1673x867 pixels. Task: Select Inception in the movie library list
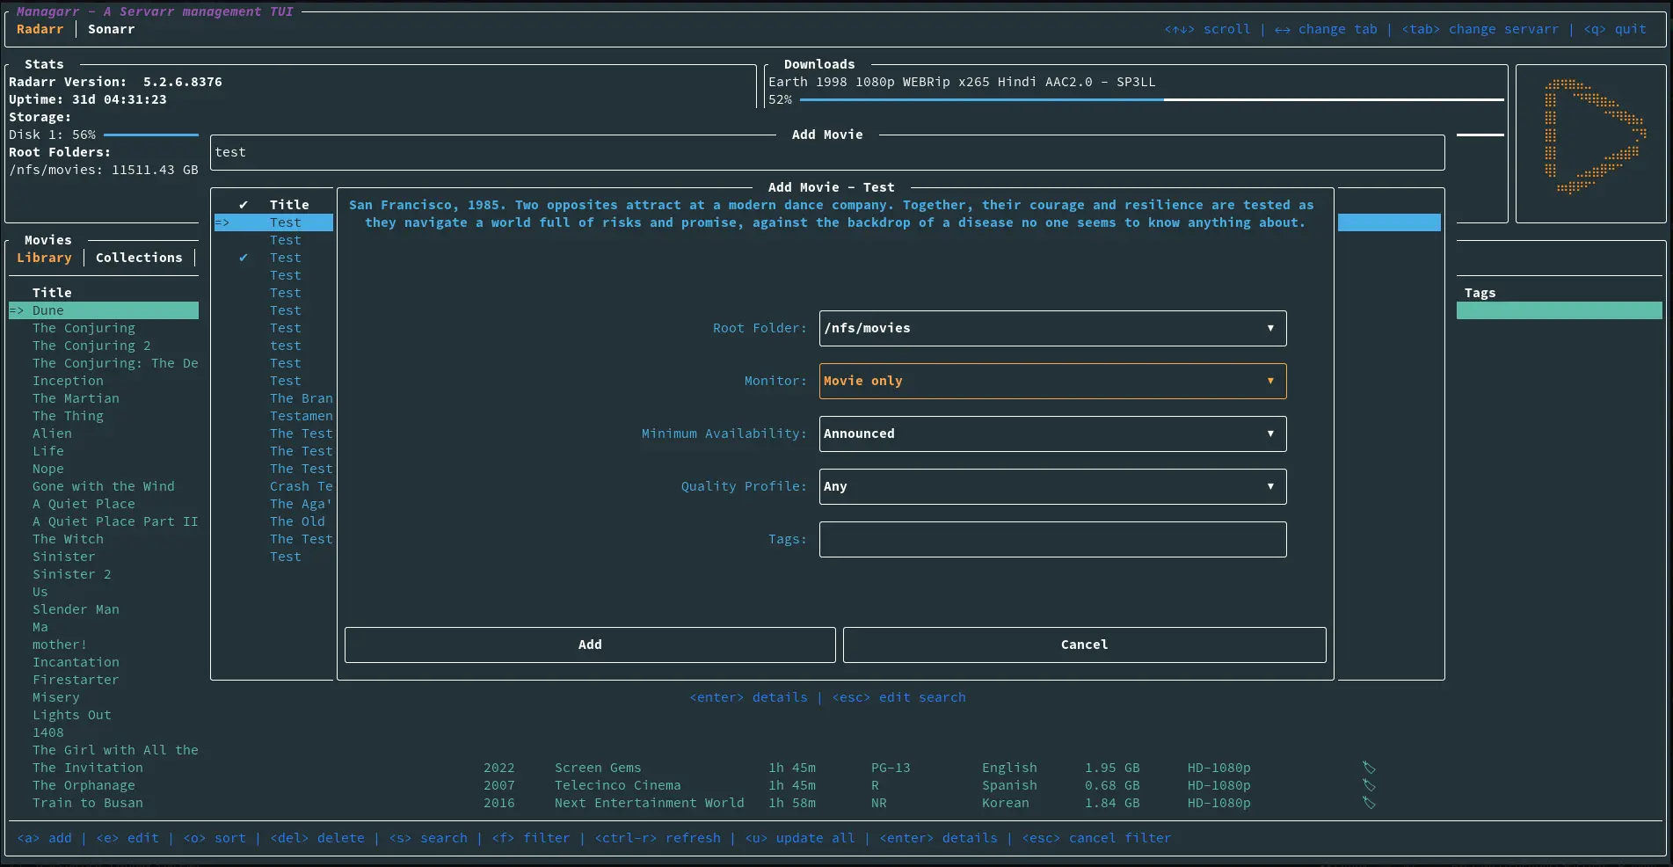(x=68, y=381)
